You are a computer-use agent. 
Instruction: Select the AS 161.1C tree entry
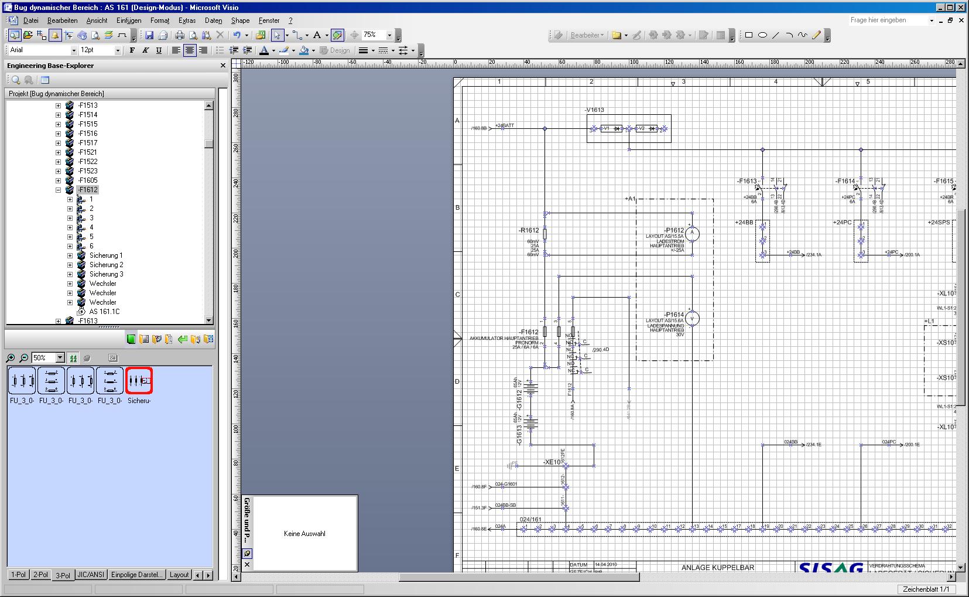(x=104, y=312)
